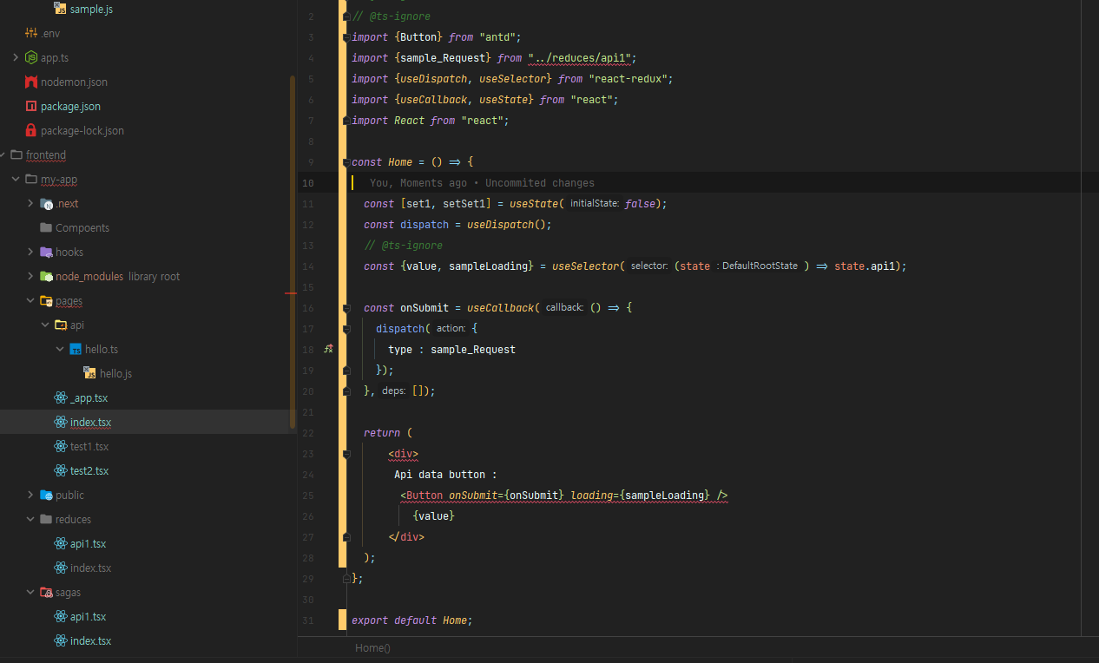Collapse the sagas folder
This screenshot has width=1099, height=663.
30,592
